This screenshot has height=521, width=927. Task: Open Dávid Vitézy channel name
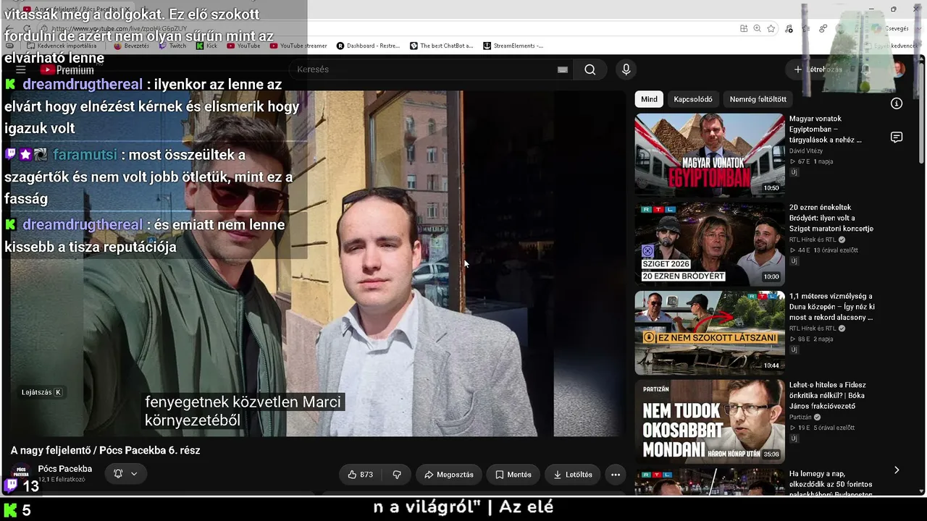(x=806, y=151)
